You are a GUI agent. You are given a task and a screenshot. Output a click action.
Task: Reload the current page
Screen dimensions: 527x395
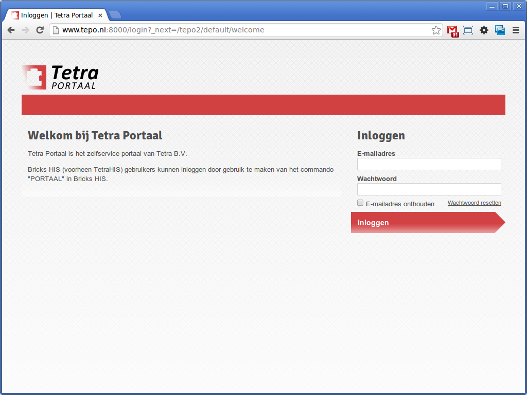tap(40, 30)
